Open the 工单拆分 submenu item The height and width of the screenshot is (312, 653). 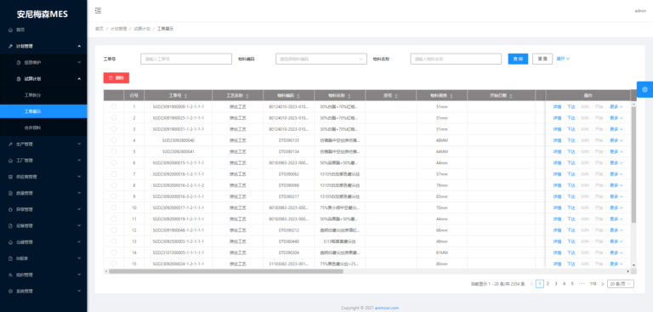[x=43, y=95]
